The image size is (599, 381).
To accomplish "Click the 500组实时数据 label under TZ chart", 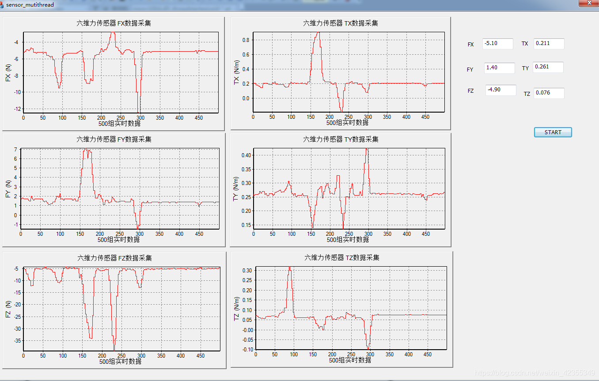I will coord(350,360).
